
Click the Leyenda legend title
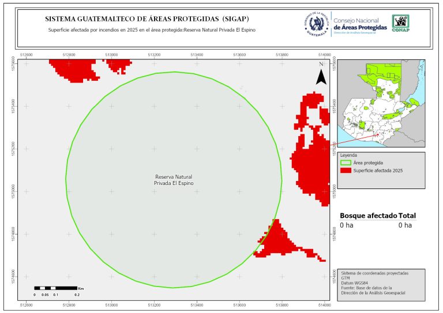point(349,155)
